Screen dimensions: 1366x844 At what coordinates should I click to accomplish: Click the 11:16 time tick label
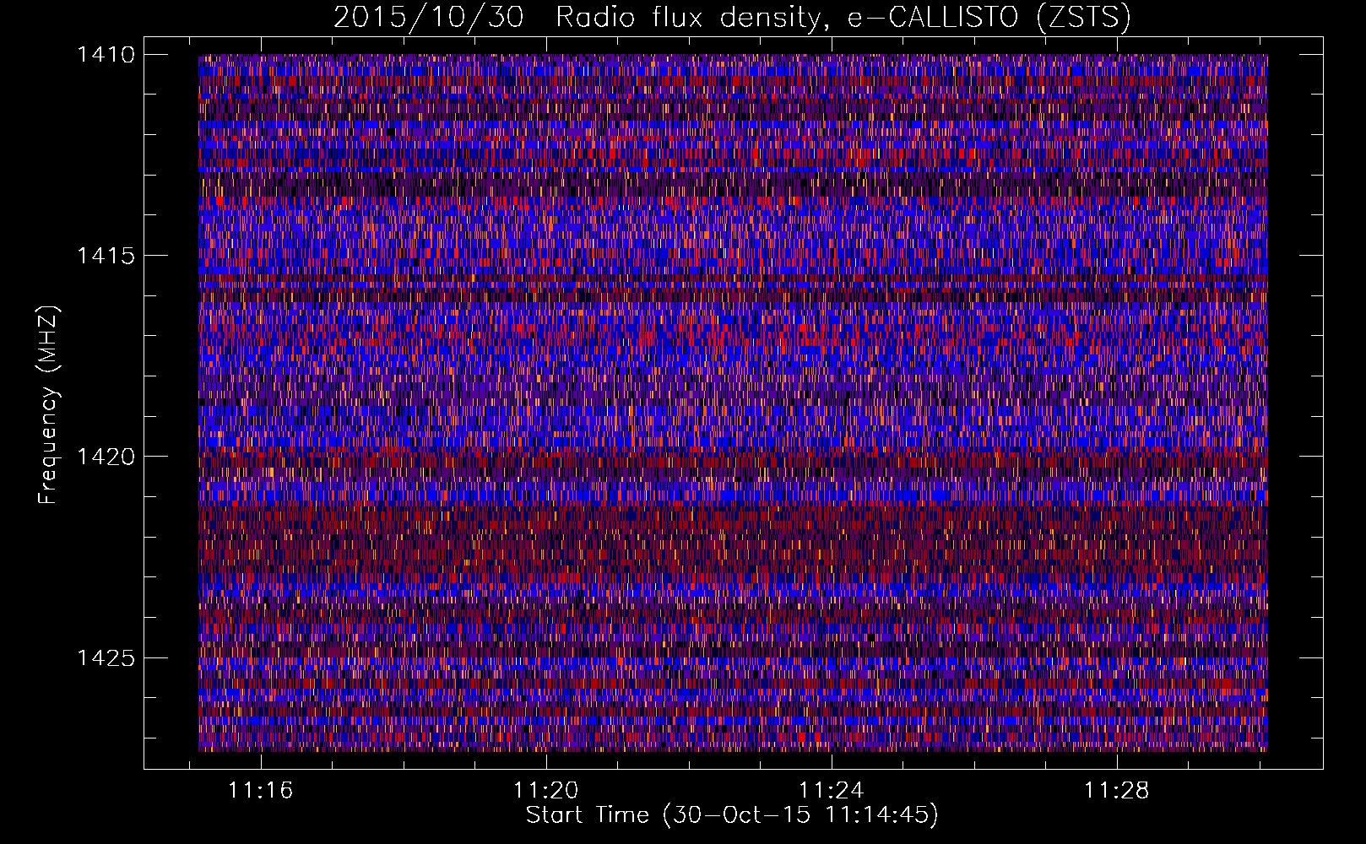click(x=261, y=790)
